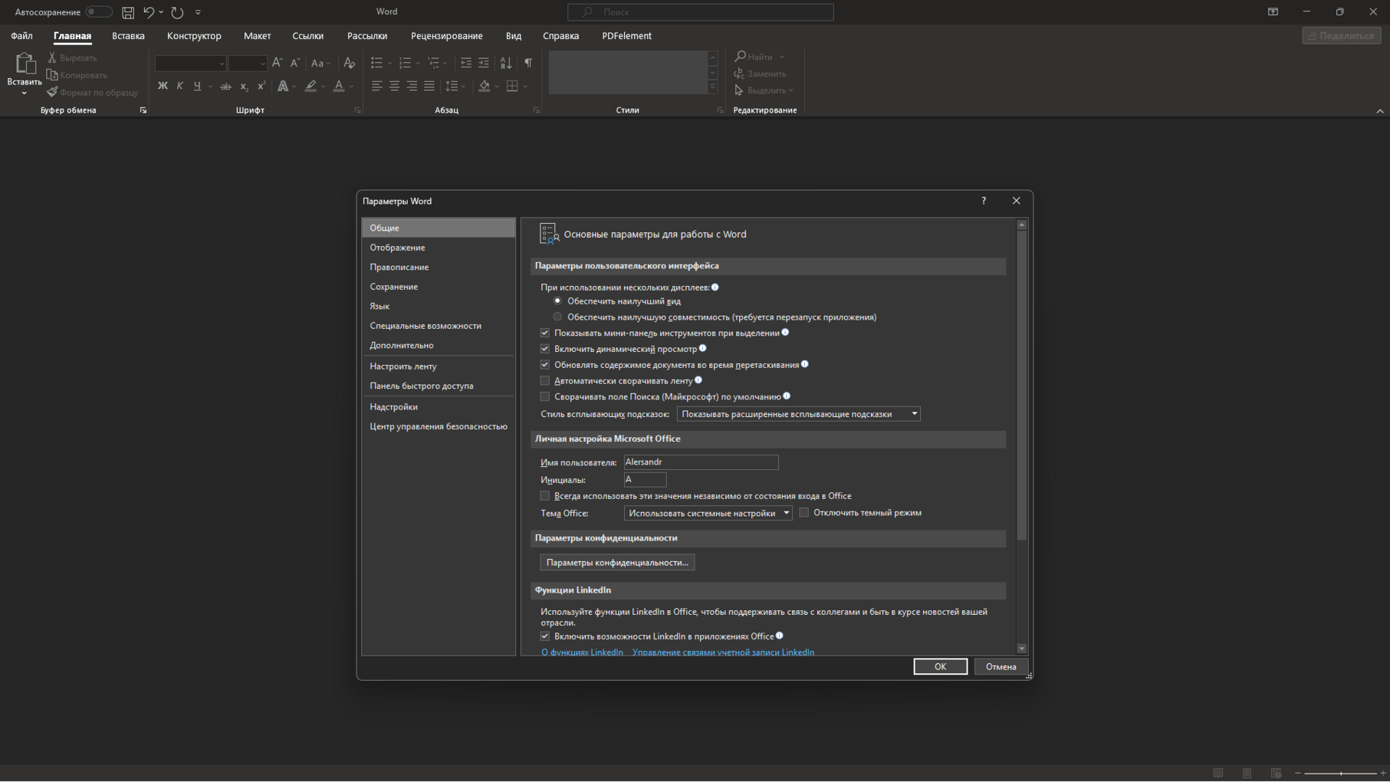This screenshot has width=1390, height=782.
Task: Click the user name input field
Action: pyautogui.click(x=701, y=462)
